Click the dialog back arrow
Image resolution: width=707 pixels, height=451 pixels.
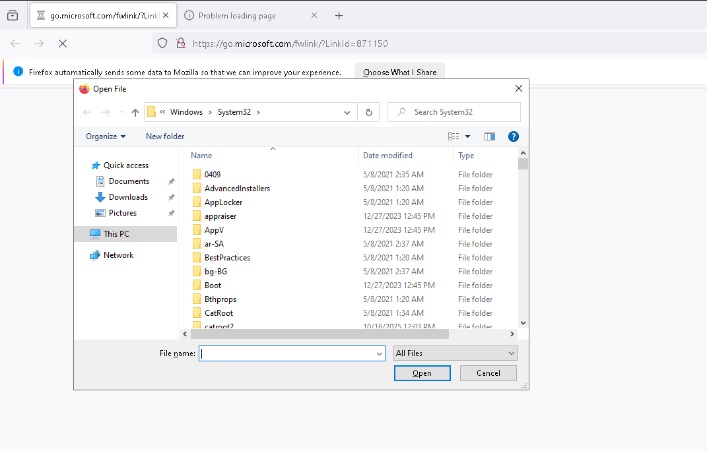click(87, 112)
